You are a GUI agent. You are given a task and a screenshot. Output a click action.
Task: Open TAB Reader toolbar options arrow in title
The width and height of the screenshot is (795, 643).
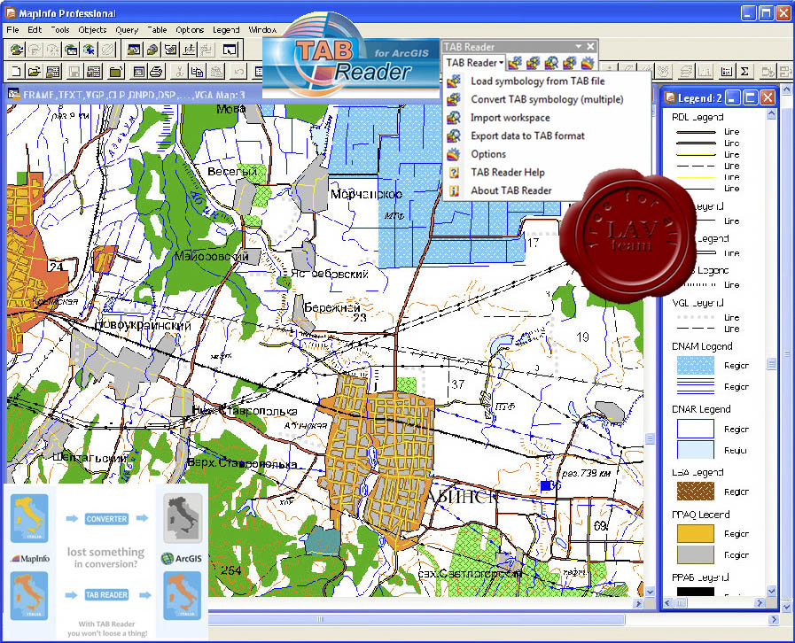[578, 47]
